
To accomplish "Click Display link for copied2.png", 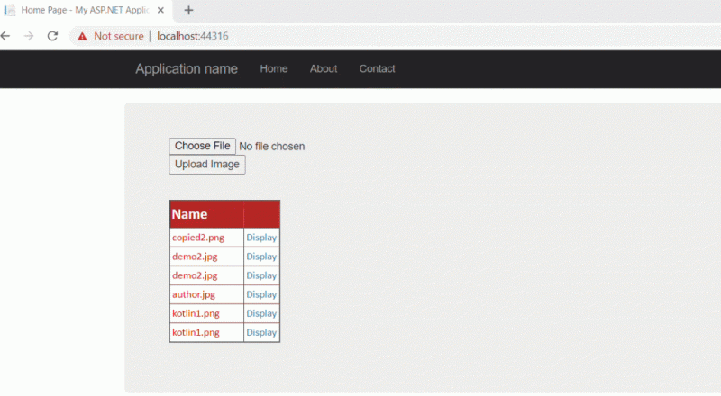I will click(x=261, y=238).
